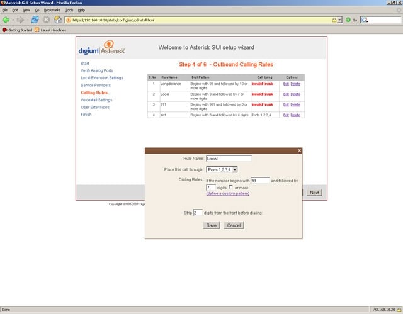
Task: Toggle the 'or more' checkbox
Action: pos(230,187)
